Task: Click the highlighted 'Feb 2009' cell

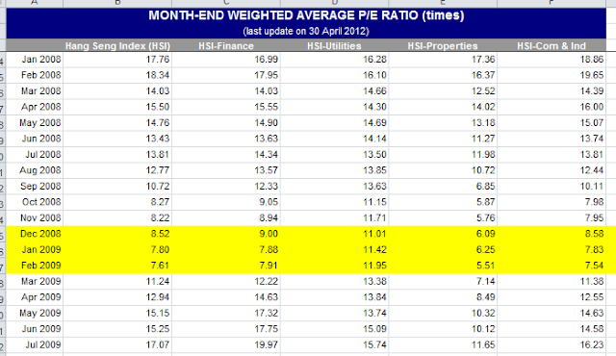Action: (35, 266)
